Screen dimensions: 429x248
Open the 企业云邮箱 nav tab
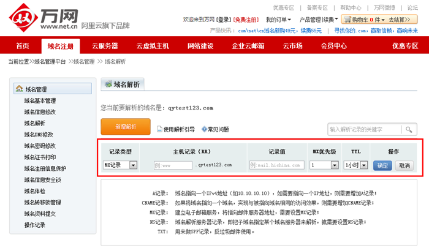[248, 46]
